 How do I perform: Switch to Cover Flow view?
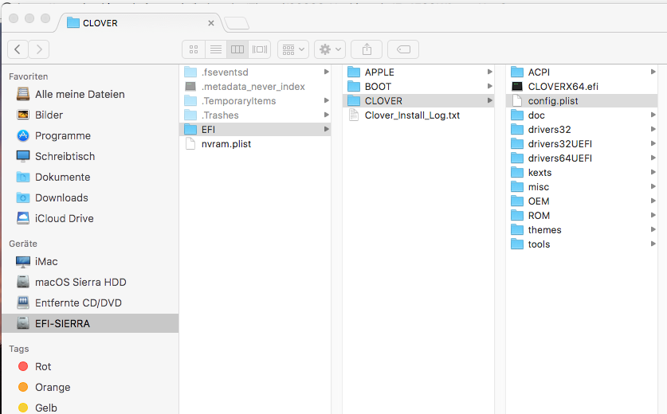[260, 49]
